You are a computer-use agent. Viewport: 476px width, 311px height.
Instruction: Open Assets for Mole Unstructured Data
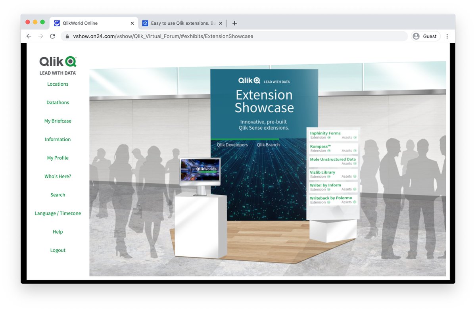(x=354, y=164)
